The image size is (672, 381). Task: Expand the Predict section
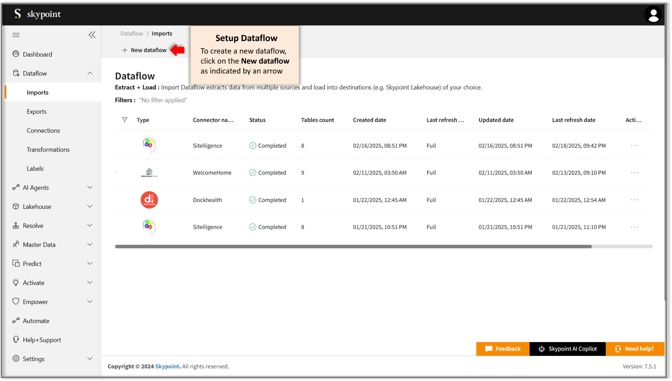pos(90,263)
